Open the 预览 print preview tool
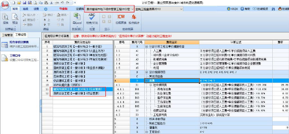 click(15, 19)
